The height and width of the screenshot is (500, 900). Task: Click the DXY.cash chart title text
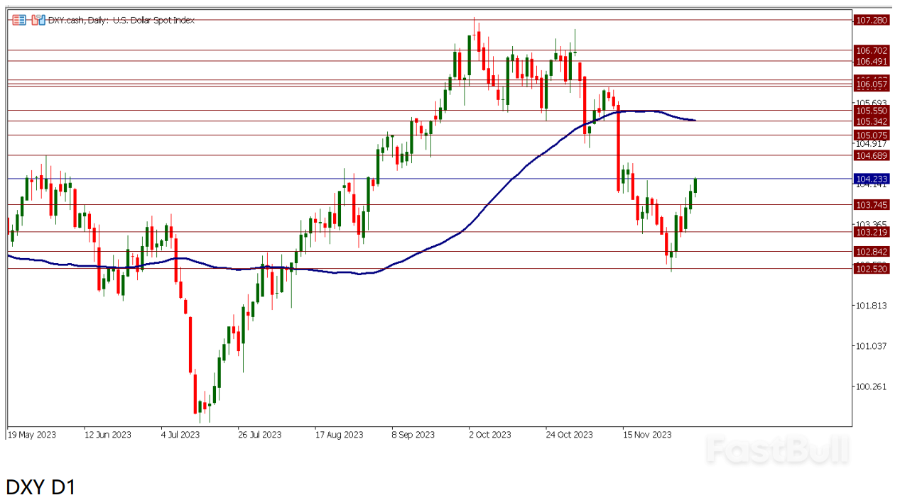coord(121,20)
